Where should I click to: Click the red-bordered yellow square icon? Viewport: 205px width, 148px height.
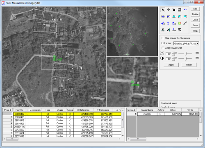[180, 23]
